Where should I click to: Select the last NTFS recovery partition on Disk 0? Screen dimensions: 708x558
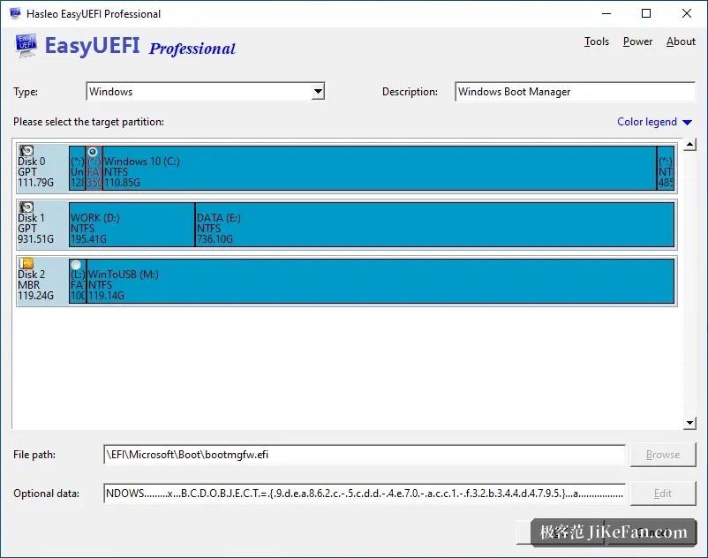666,168
